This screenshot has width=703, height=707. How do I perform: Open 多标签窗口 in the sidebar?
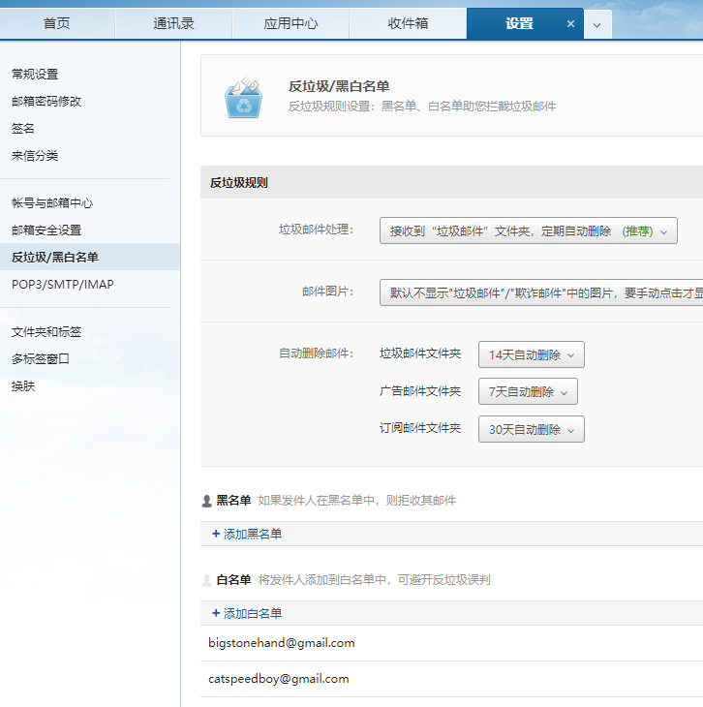point(41,359)
